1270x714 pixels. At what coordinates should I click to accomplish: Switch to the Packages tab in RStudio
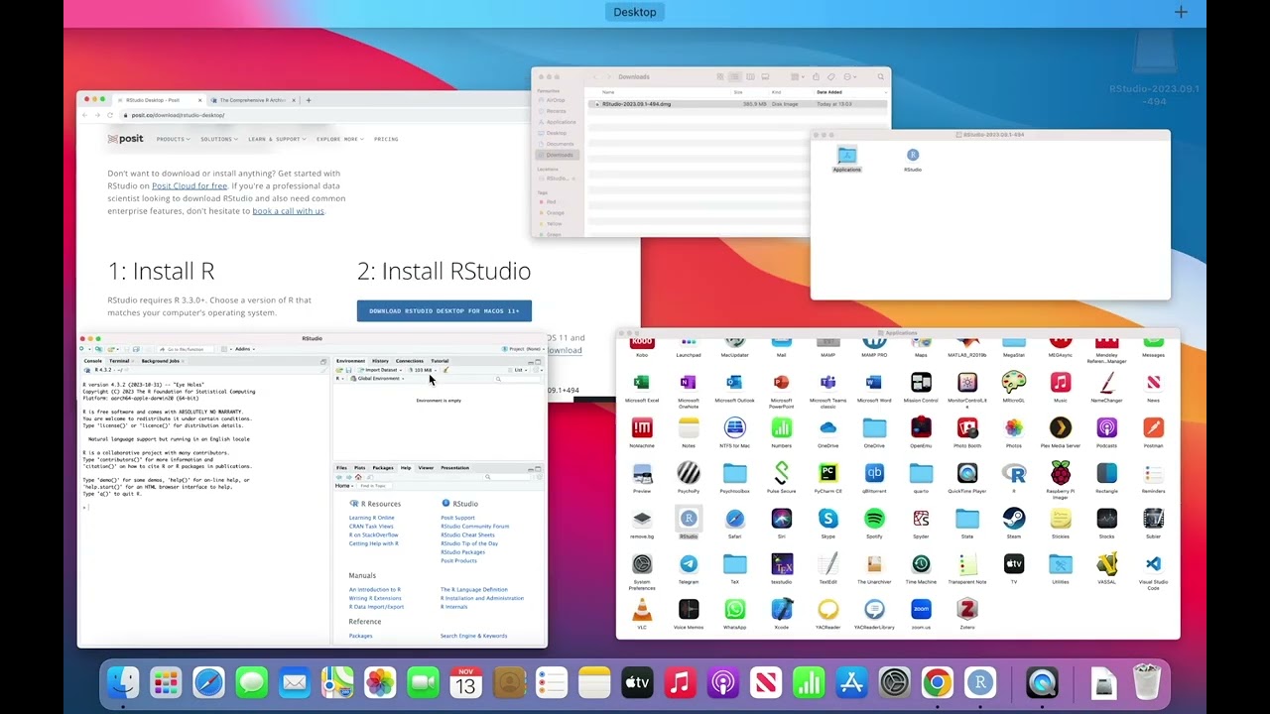pyautogui.click(x=383, y=467)
